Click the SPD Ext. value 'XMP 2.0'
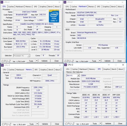This screenshot has height=126, width=127. pos(119,87)
